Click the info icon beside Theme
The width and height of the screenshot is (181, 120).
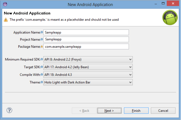pyautogui.click(x=42, y=82)
